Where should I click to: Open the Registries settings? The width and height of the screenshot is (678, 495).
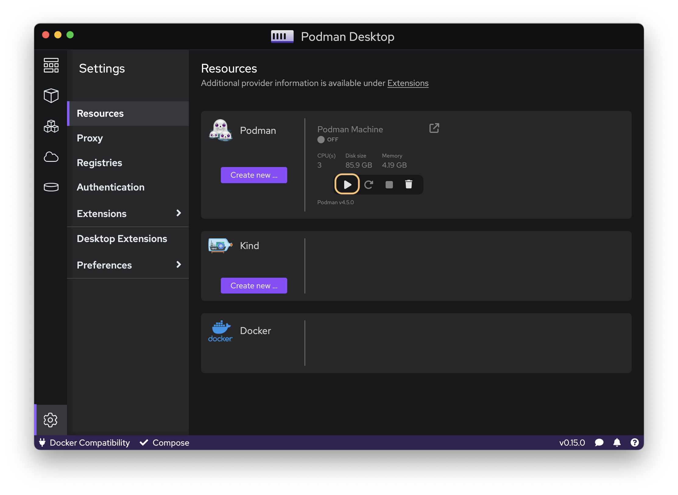coord(128,163)
